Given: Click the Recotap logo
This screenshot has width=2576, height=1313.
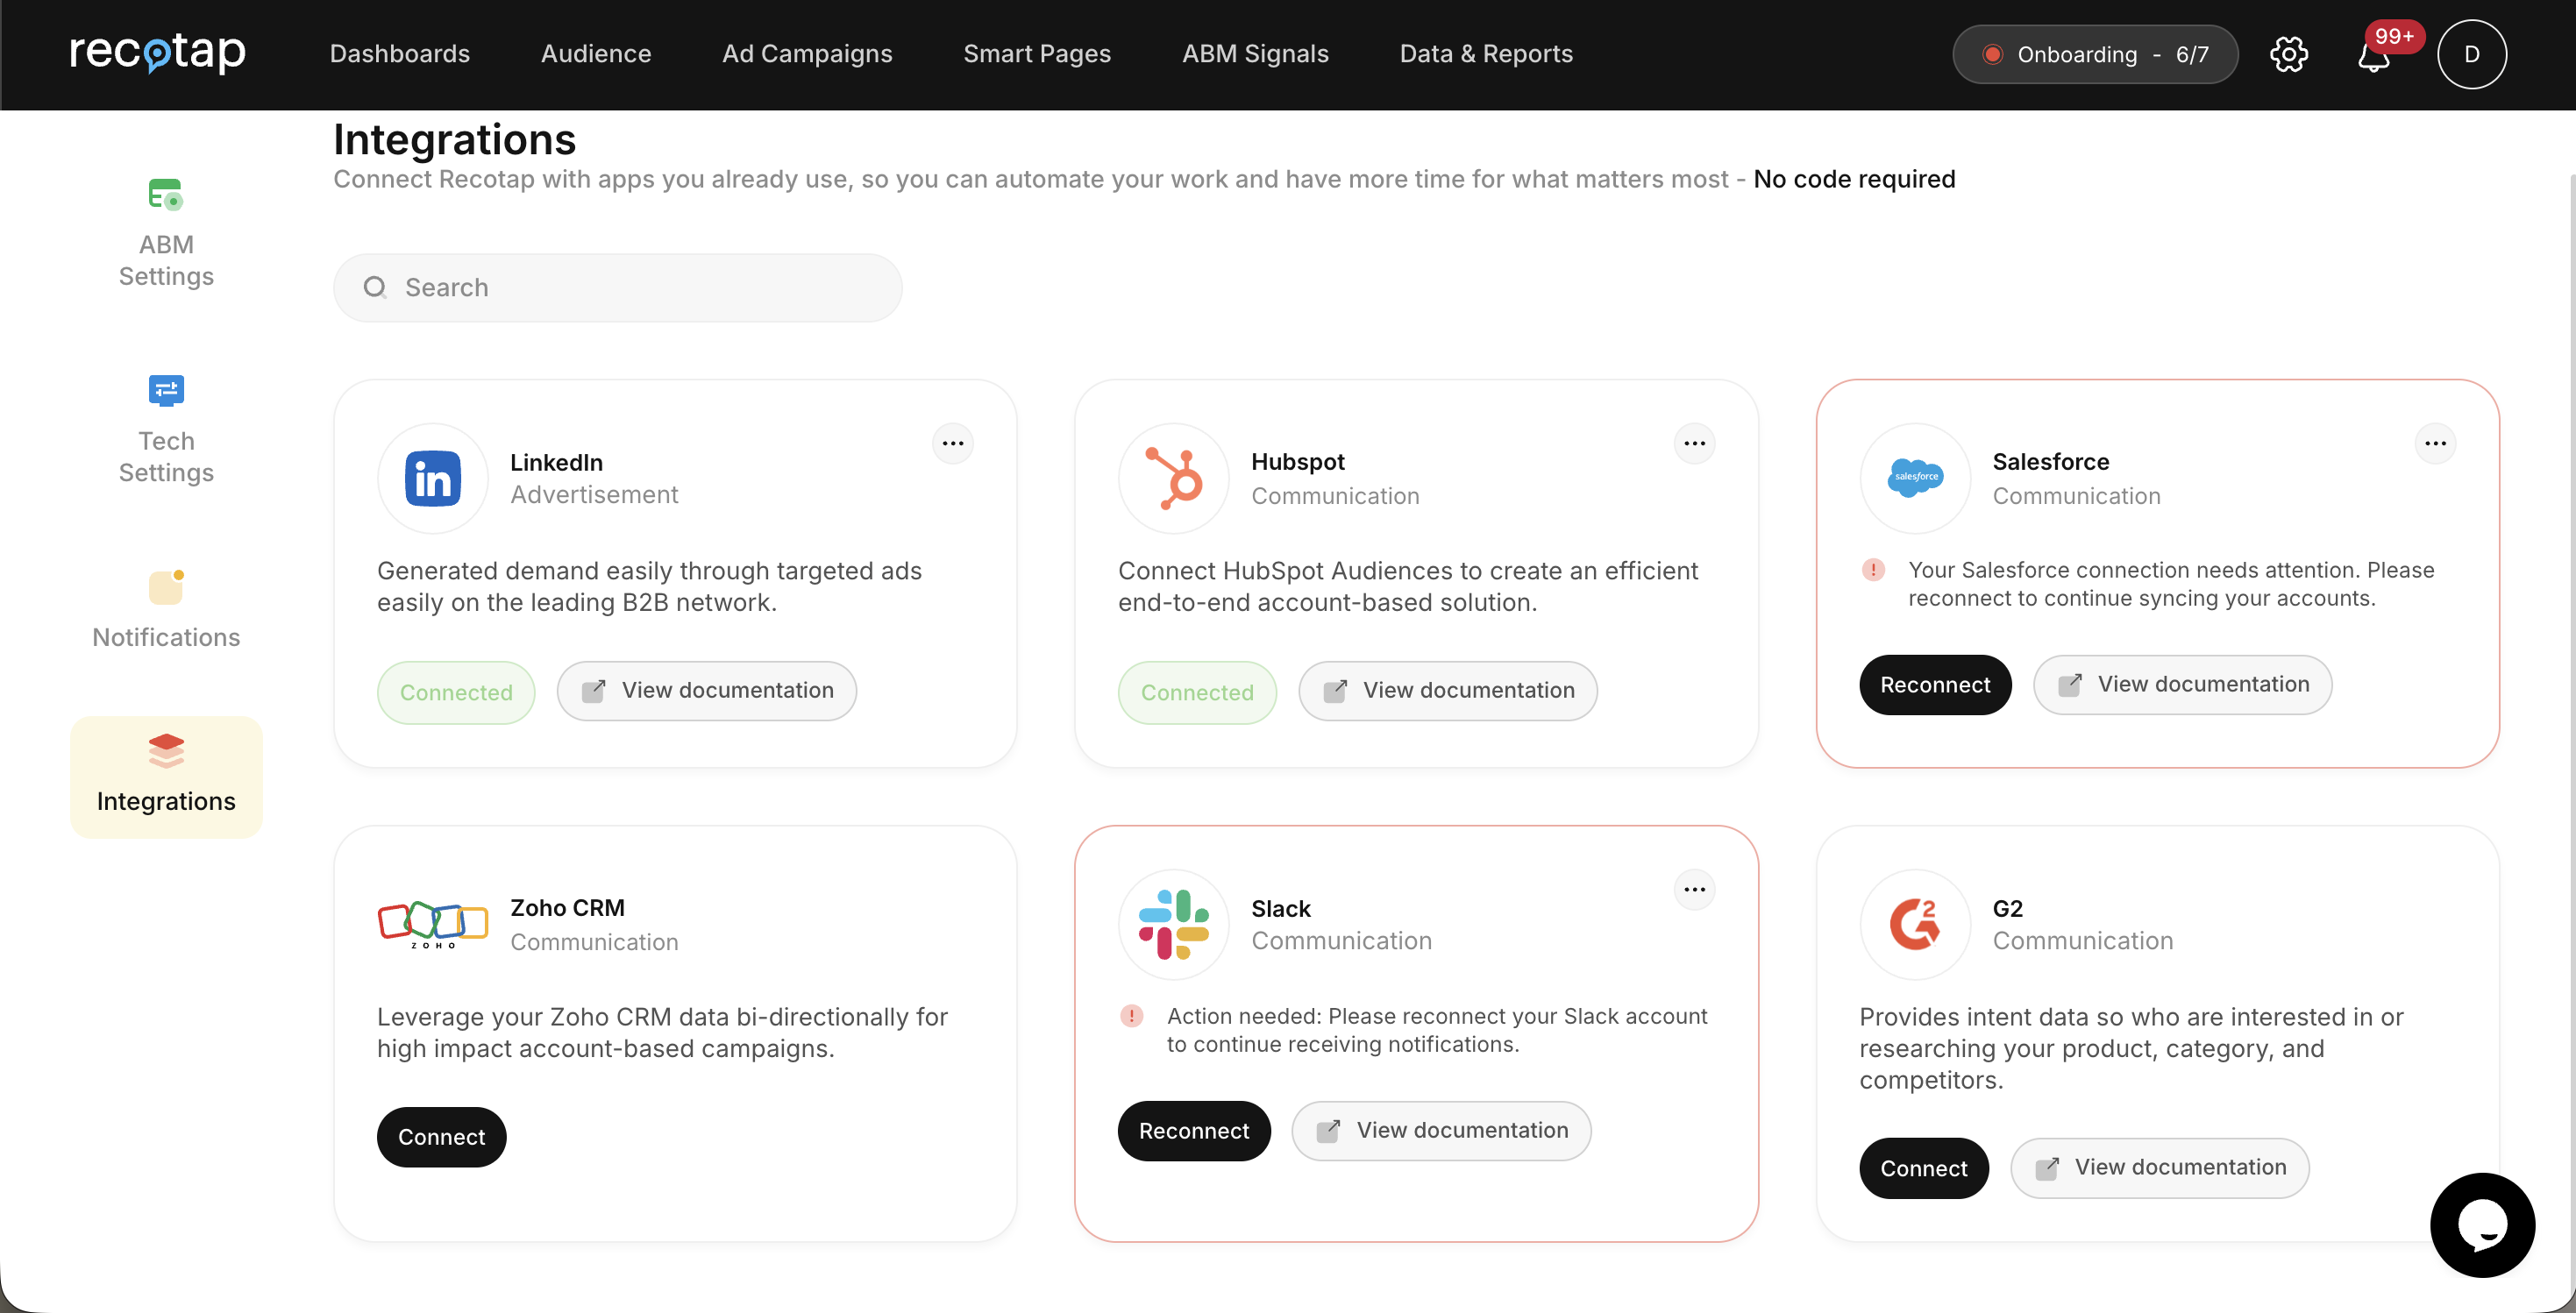Looking at the screenshot, I should click(157, 53).
